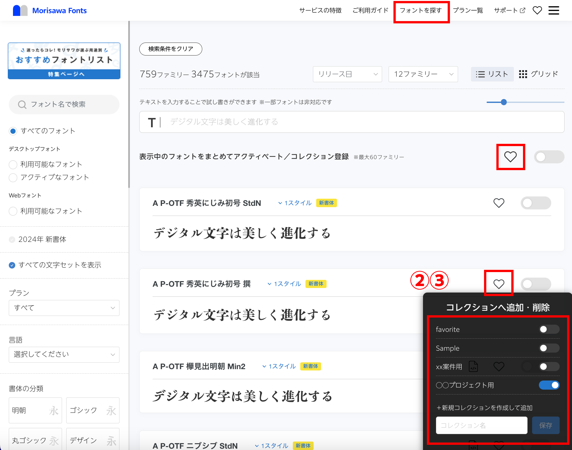This screenshot has height=450, width=572.
Task: Toggle Sample collection switch
Action: (549, 348)
